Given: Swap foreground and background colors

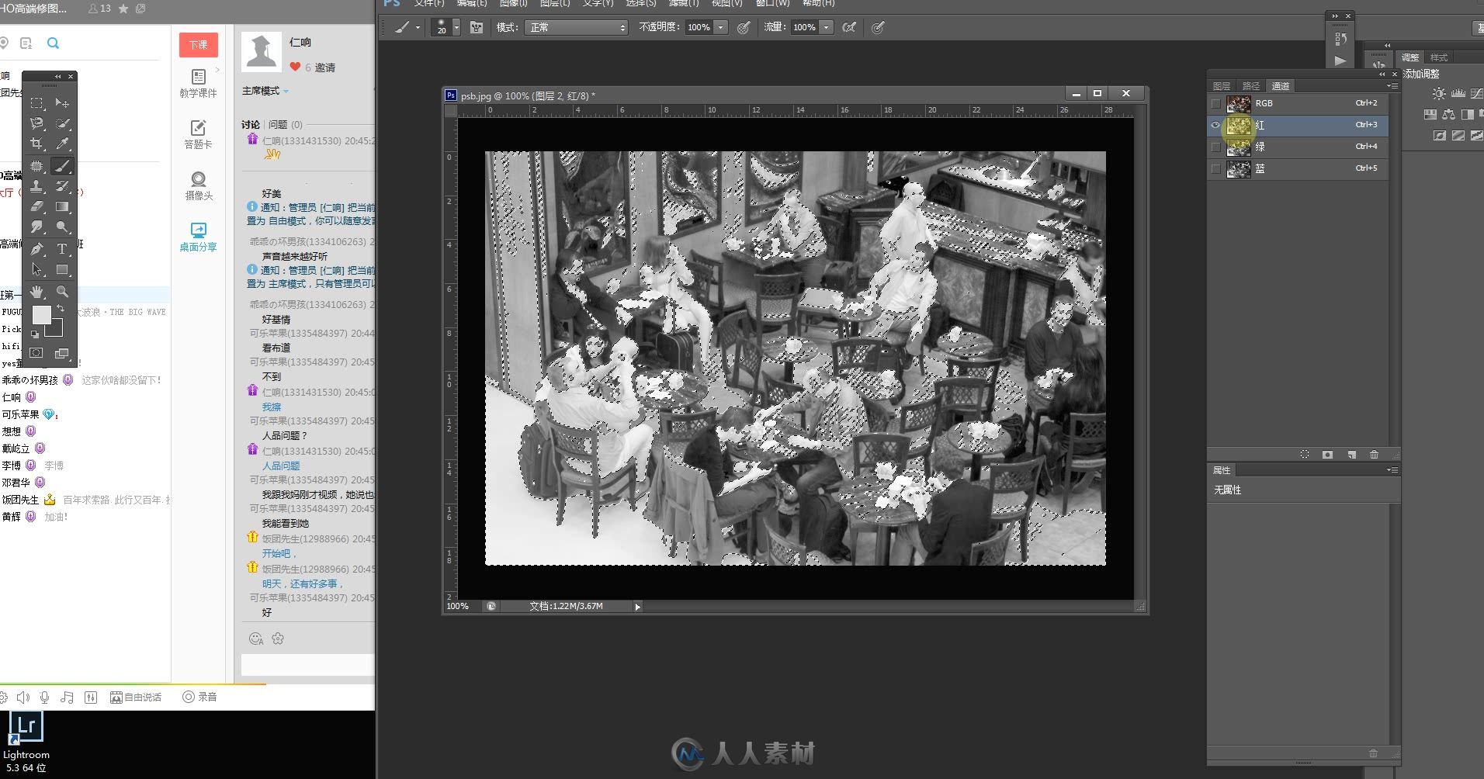Looking at the screenshot, I should (61, 309).
